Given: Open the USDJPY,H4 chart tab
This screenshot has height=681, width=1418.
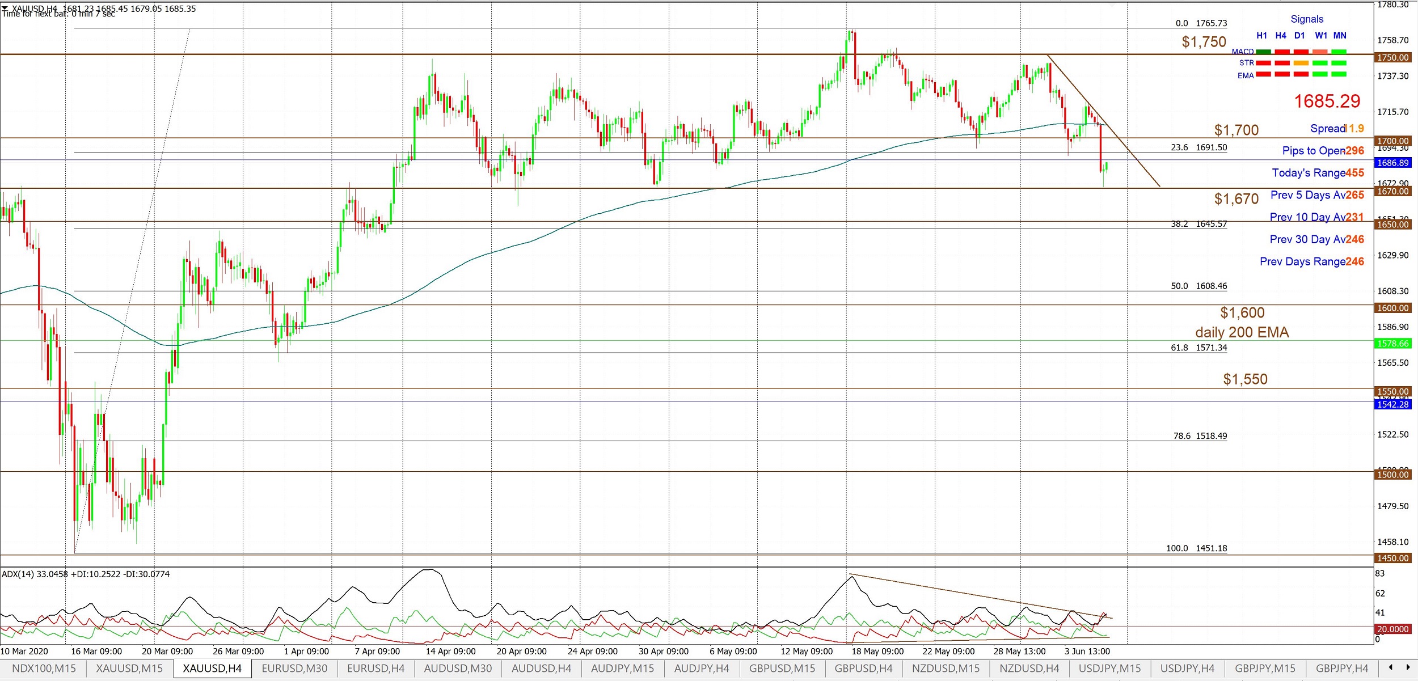Looking at the screenshot, I should point(1187,668).
